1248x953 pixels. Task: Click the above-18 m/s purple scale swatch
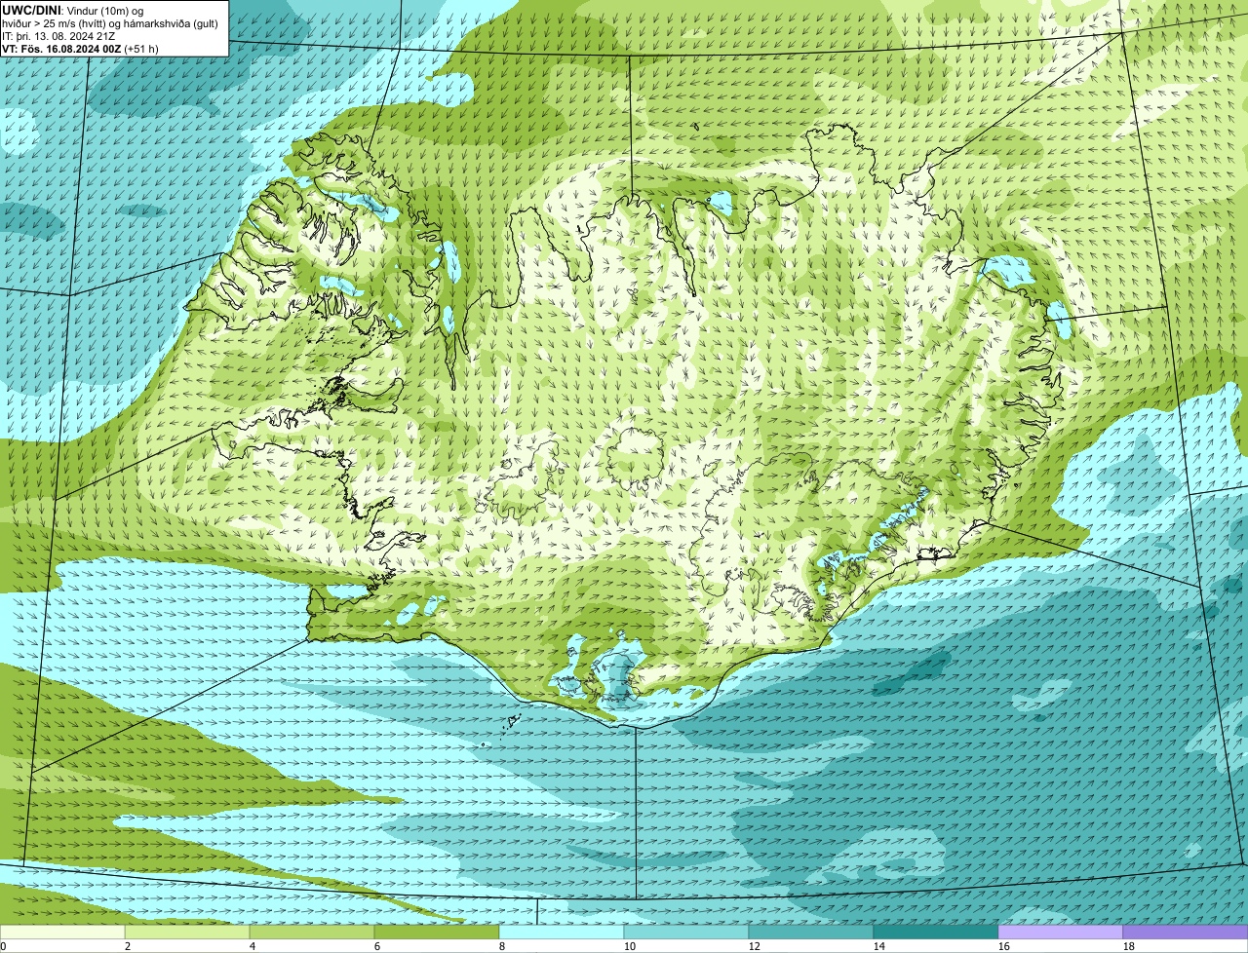point(1186,932)
